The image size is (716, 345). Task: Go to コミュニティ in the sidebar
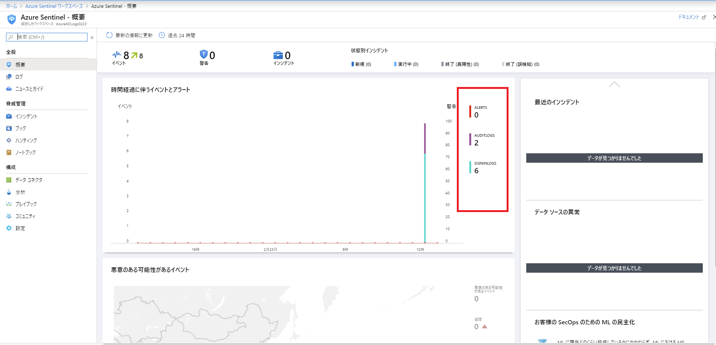pos(48,216)
